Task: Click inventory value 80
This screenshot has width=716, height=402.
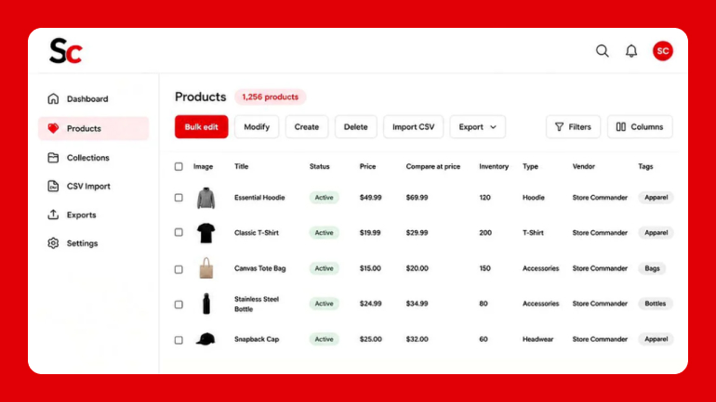Action: [x=484, y=304]
